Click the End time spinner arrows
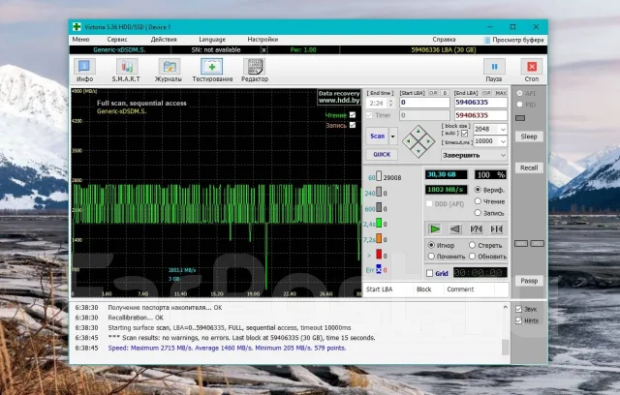Screen dimensions: 620x395 [390, 103]
